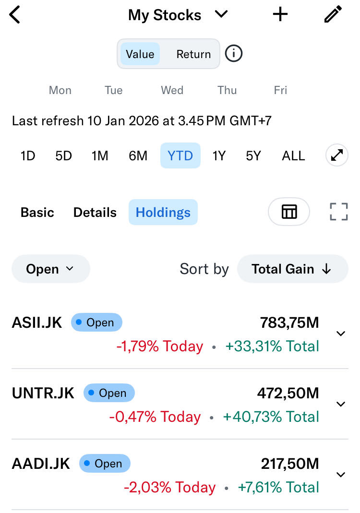Select the 5Y time range
The image size is (360, 513).
coord(253,155)
